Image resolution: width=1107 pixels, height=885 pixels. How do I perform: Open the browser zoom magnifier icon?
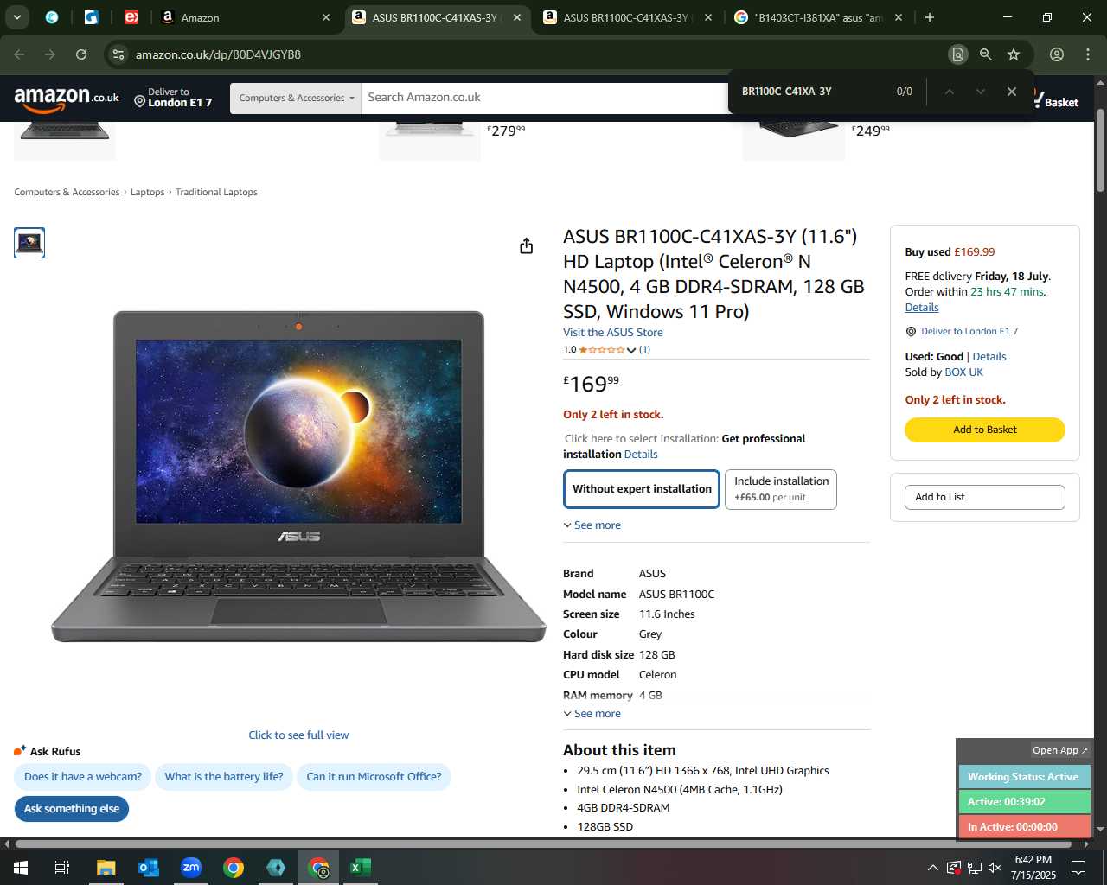pyautogui.click(x=985, y=54)
